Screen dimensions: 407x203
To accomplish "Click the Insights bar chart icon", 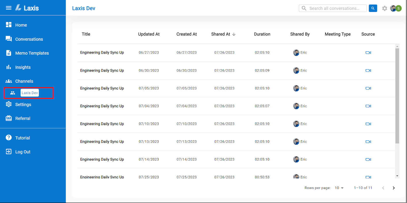I will 9,67.
